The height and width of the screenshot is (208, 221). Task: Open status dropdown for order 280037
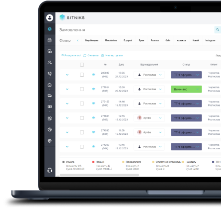(186, 75)
